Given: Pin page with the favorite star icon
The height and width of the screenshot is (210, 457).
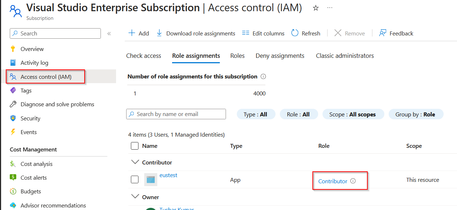Looking at the screenshot, I should click(316, 8).
